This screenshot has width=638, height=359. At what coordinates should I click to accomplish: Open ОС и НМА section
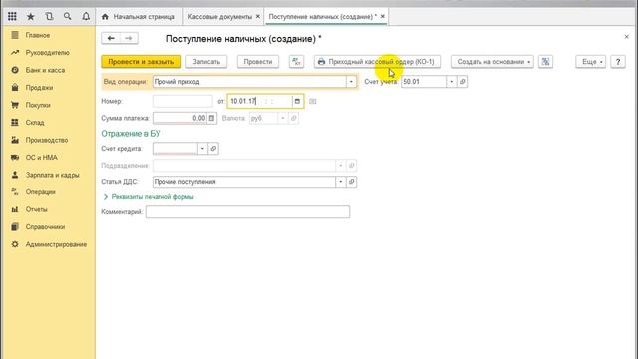[x=49, y=158]
